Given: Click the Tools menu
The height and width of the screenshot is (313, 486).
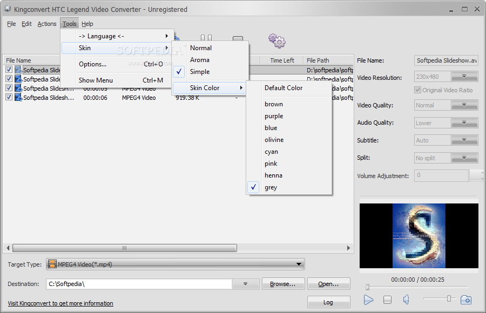Looking at the screenshot, I should click(70, 24).
